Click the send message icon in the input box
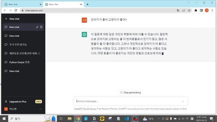Viewport: 217px width, 122px height. [183, 102]
